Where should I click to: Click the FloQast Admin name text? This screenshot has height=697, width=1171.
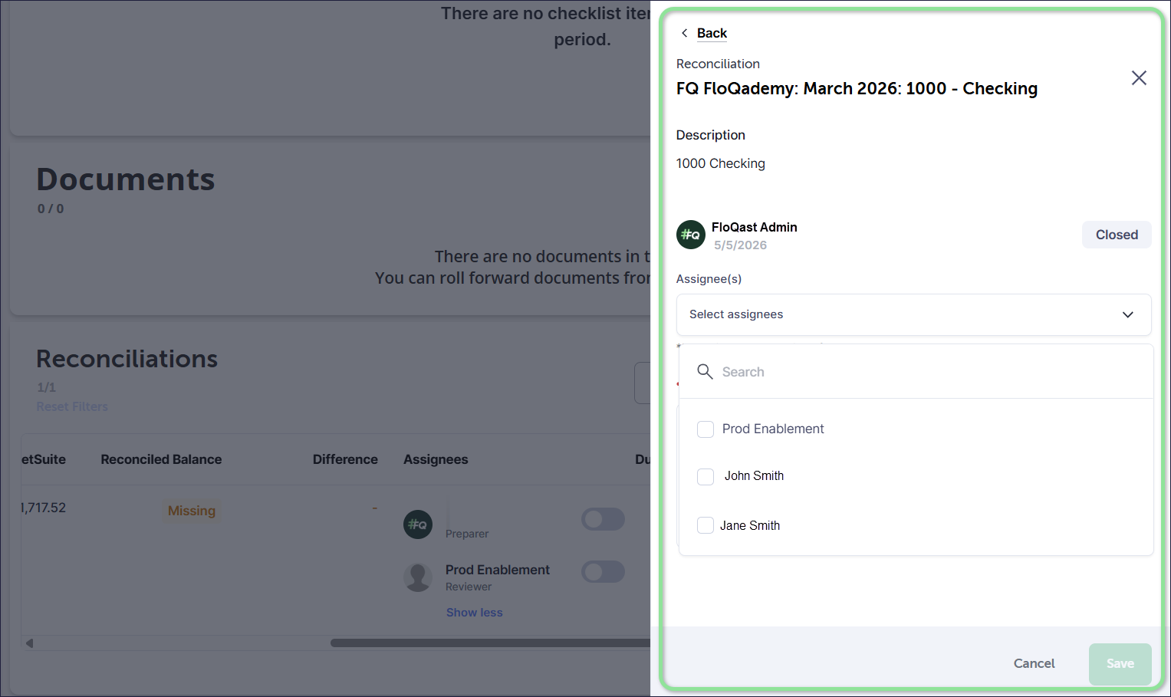(x=754, y=227)
